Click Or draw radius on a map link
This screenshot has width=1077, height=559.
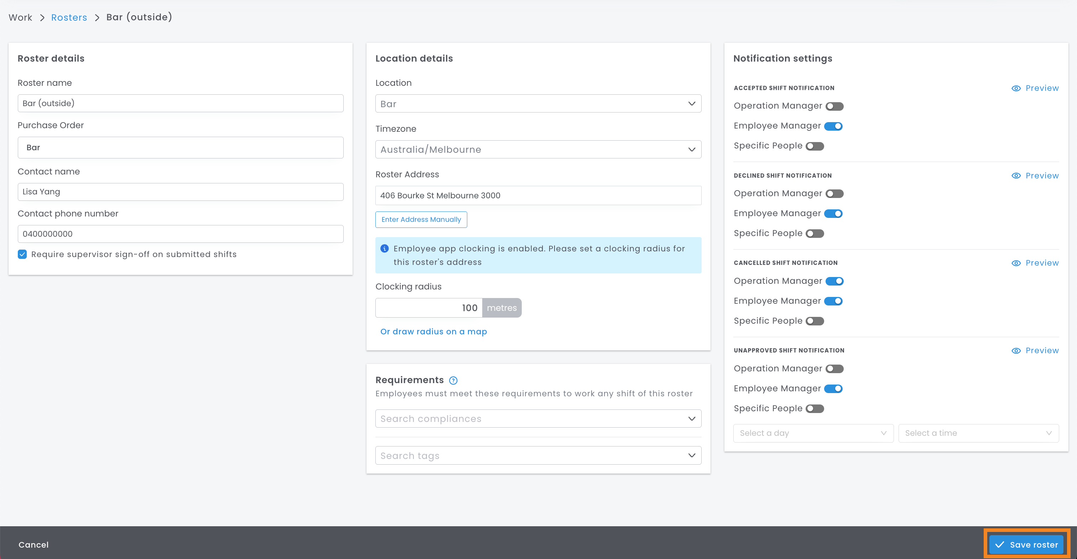[x=433, y=331]
